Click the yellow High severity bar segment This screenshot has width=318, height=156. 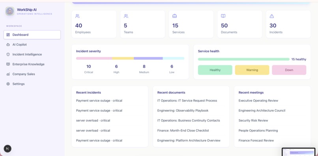tap(123, 58)
